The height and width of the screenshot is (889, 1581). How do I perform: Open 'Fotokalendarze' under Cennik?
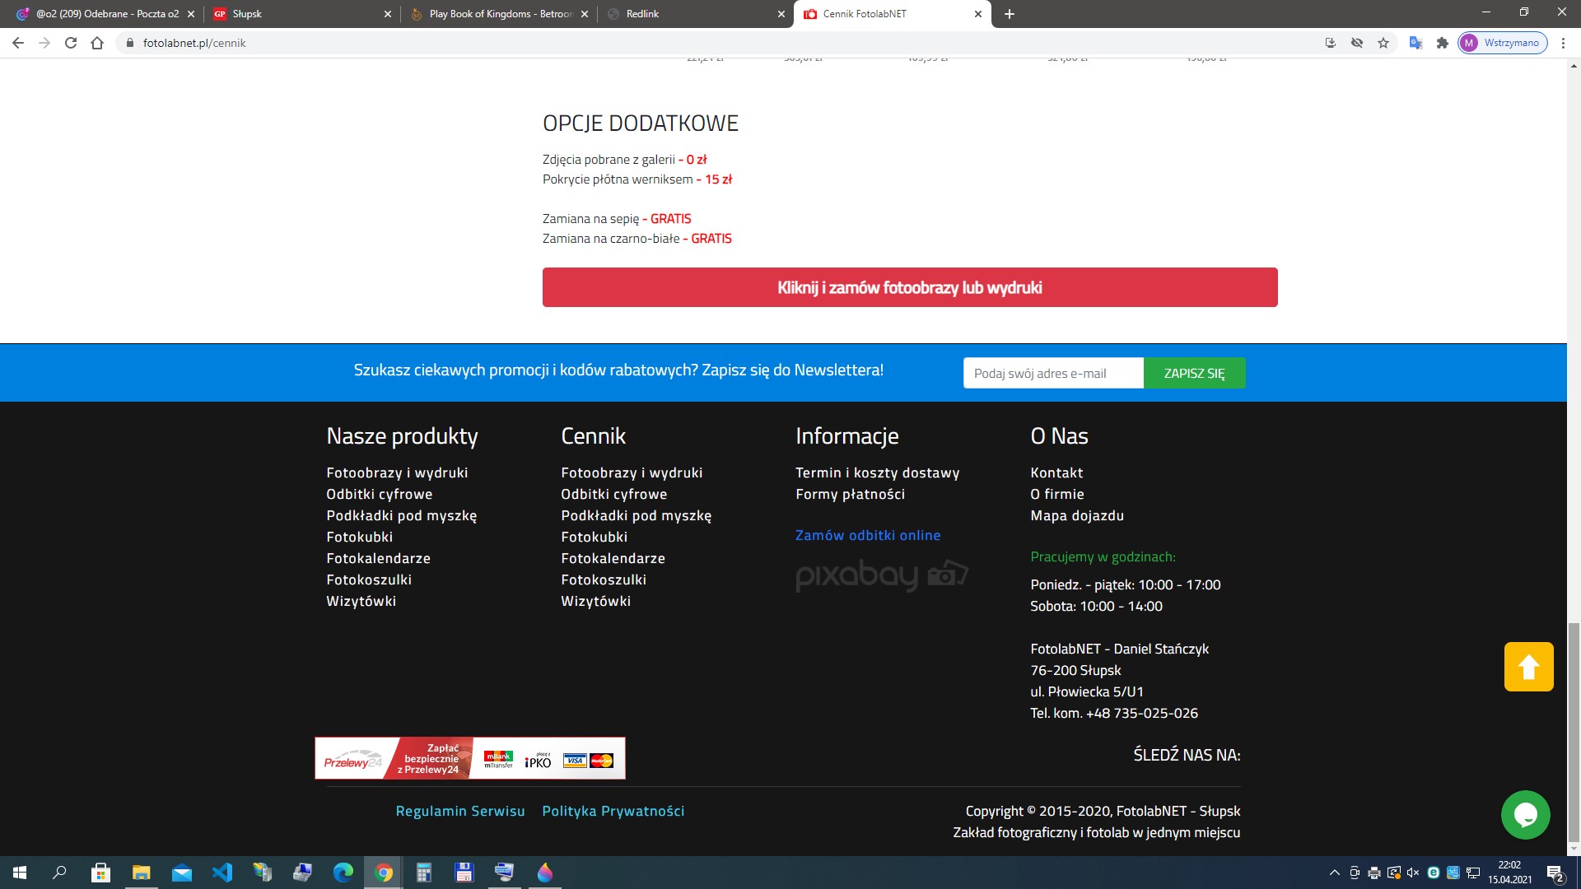point(613,558)
